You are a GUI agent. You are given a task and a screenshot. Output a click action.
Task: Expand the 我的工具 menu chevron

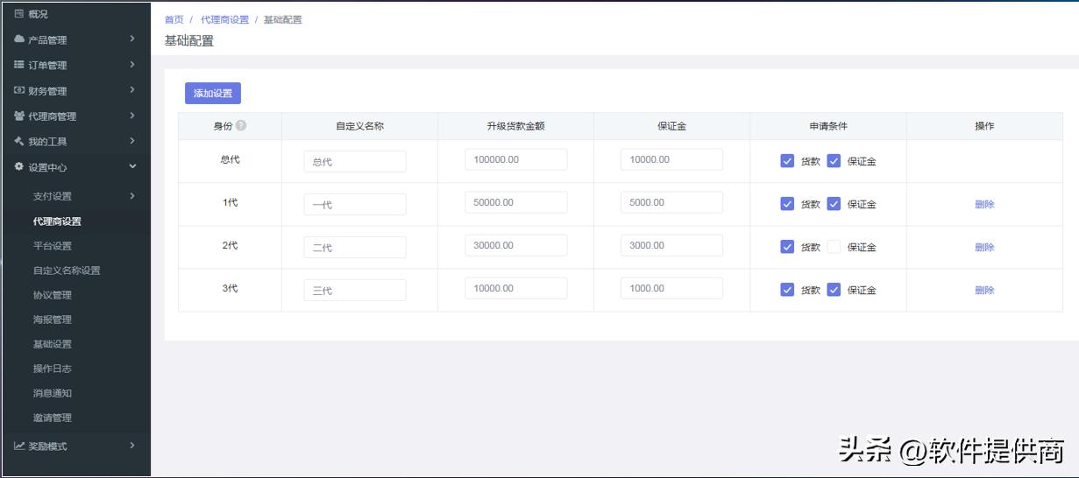[132, 140]
